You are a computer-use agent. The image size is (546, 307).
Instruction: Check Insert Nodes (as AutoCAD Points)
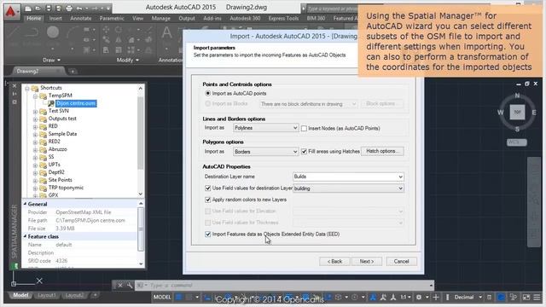coord(304,129)
